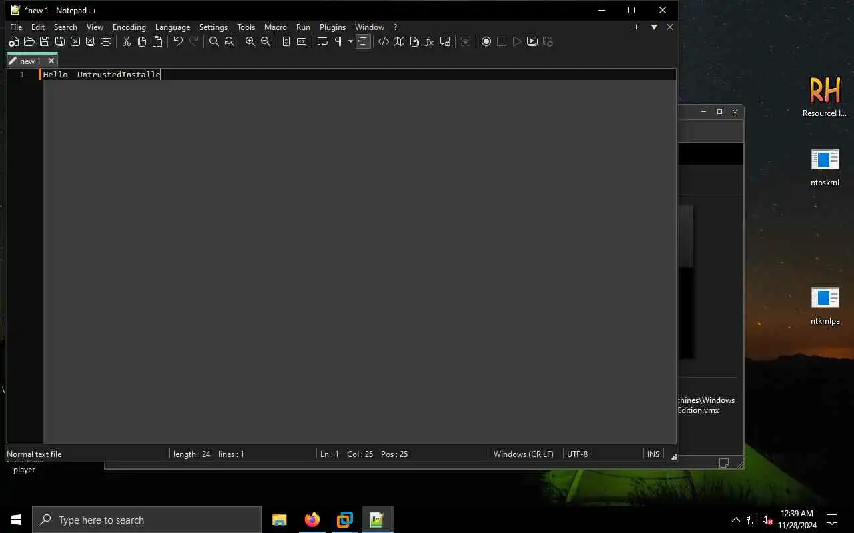Toggle show all characters pilcrow icon

pyautogui.click(x=338, y=41)
